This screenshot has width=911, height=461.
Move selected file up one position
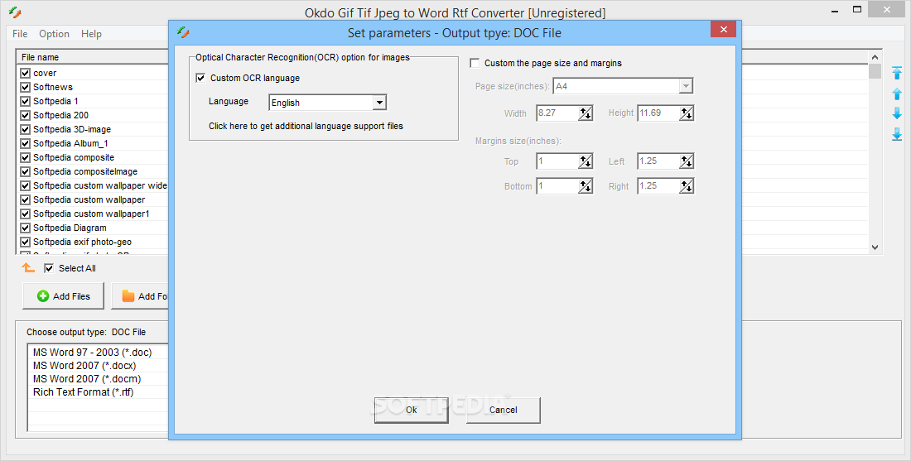point(897,94)
